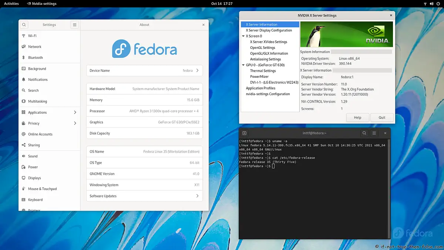Screen dimensions: 444x250
Task: Collapse the X Screen 0 tree arrow
Action: coord(243,36)
